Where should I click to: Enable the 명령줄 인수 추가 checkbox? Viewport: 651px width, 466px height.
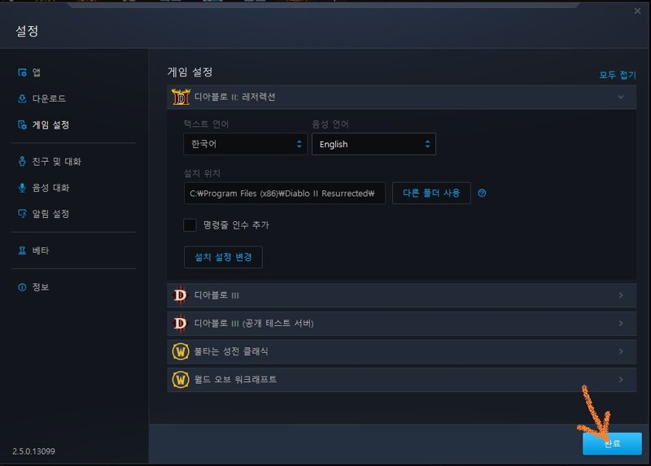[190, 225]
